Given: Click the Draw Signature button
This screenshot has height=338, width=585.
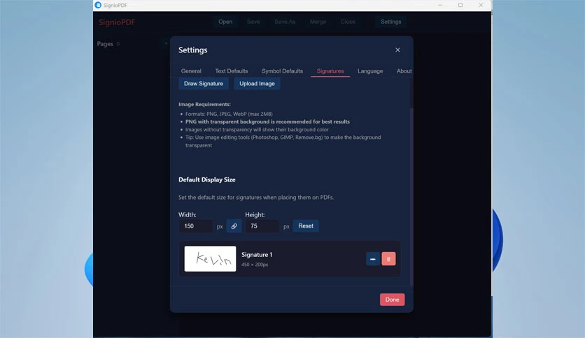Looking at the screenshot, I should [204, 84].
